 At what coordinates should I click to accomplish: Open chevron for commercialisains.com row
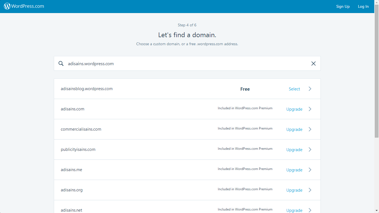[310, 129]
